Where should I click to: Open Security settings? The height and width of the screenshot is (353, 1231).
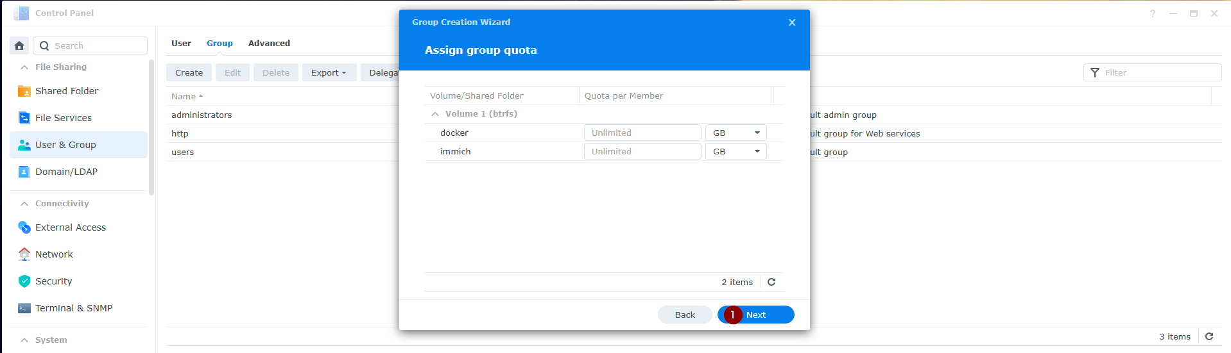[x=53, y=281]
